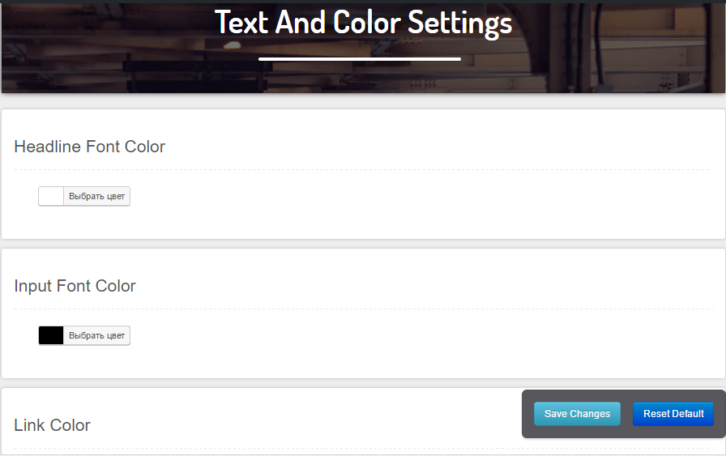Click dashed divider under Input Font Color
Image resolution: width=726 pixels, height=456 pixels.
(x=364, y=309)
